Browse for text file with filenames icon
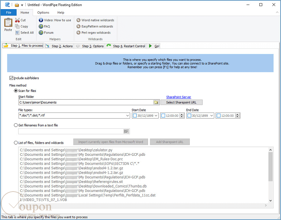 pos(126,131)
